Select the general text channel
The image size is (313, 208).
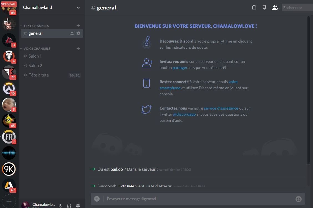pos(52,33)
